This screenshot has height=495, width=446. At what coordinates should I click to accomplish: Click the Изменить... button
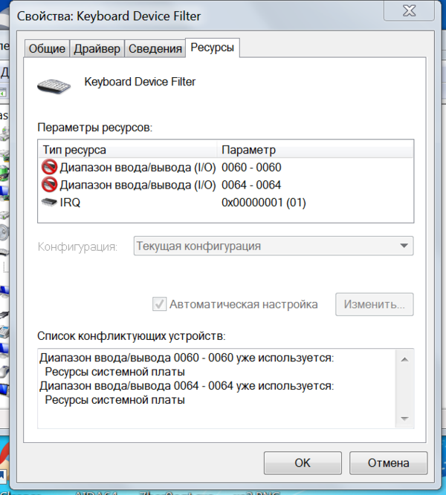(375, 304)
